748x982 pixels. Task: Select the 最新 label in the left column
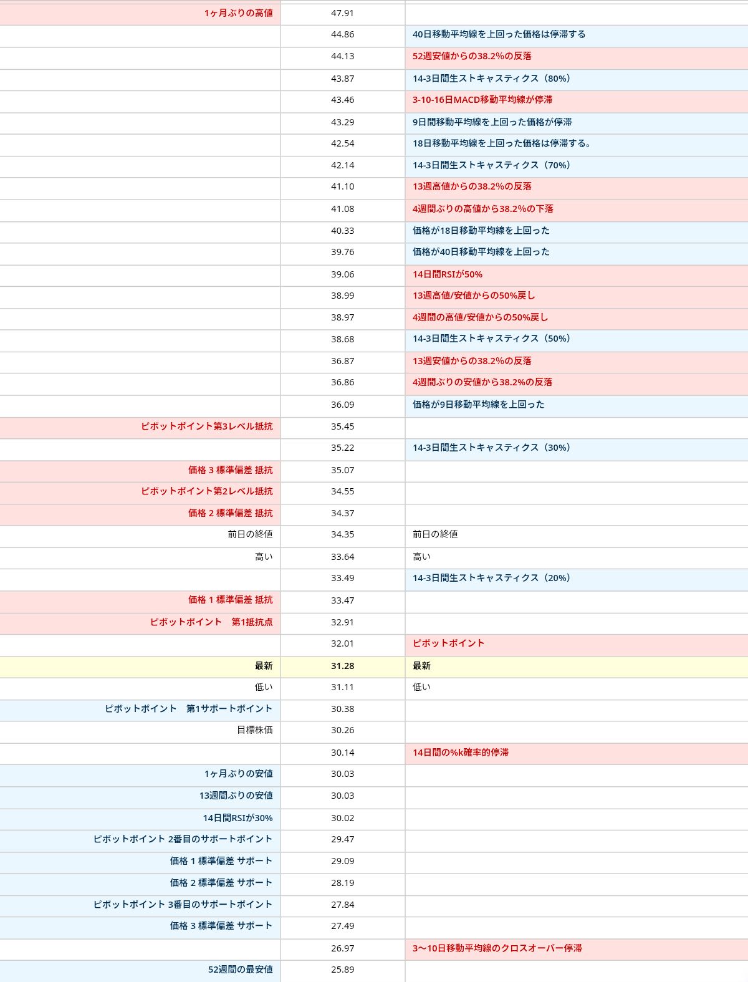[264, 666]
